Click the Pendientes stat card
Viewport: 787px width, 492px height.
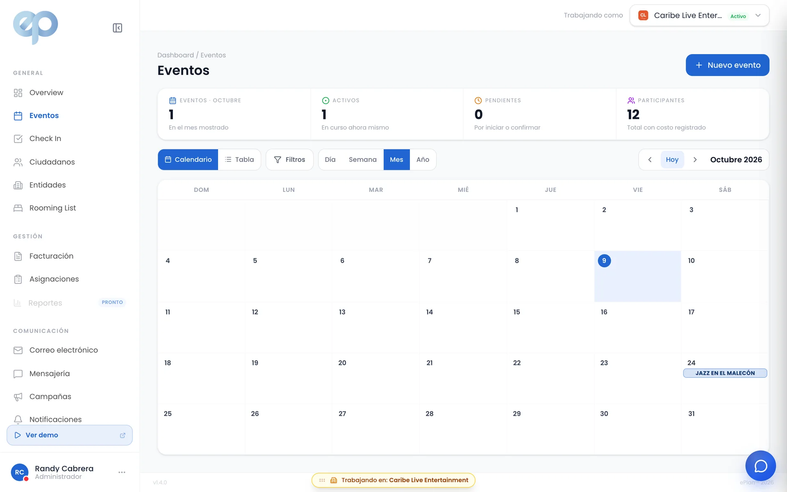click(540, 114)
